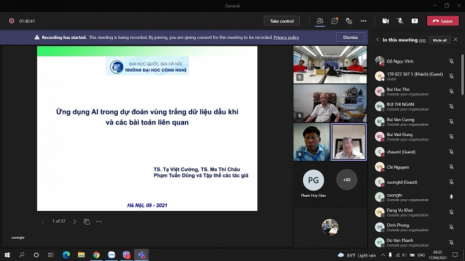The height and width of the screenshot is (261, 465).
Task: Toggle the camera on
Action: click(385, 20)
